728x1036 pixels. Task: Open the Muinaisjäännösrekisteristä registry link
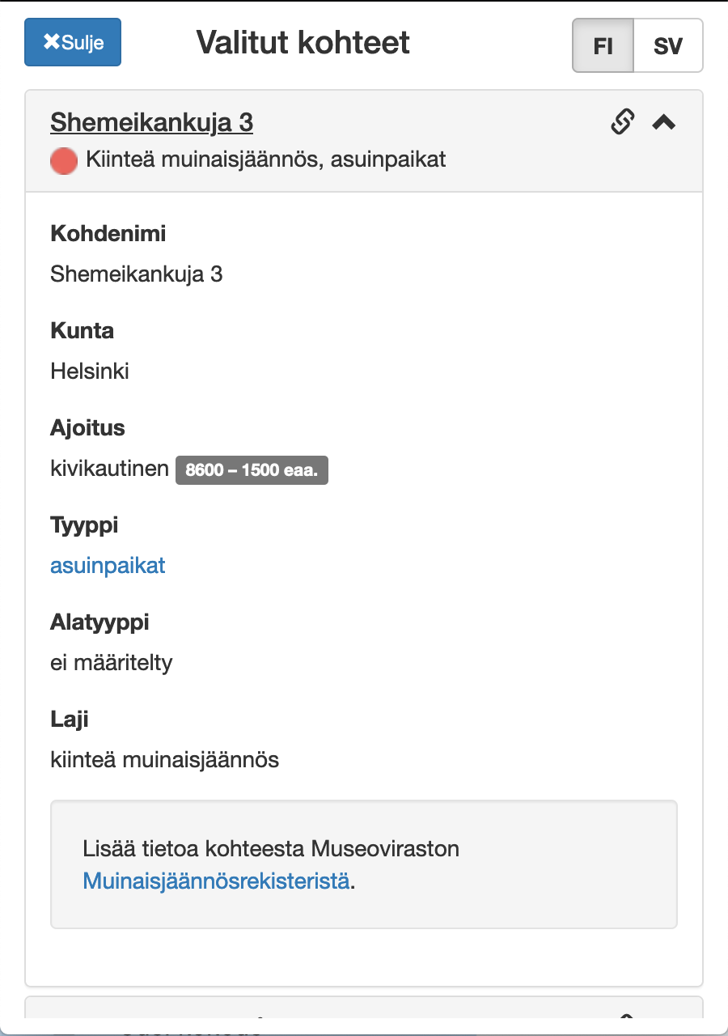tap(216, 881)
